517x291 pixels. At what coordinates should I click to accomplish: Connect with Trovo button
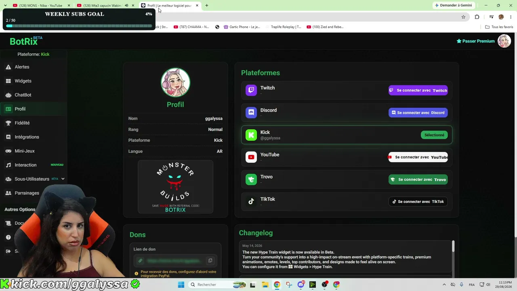coord(418,179)
